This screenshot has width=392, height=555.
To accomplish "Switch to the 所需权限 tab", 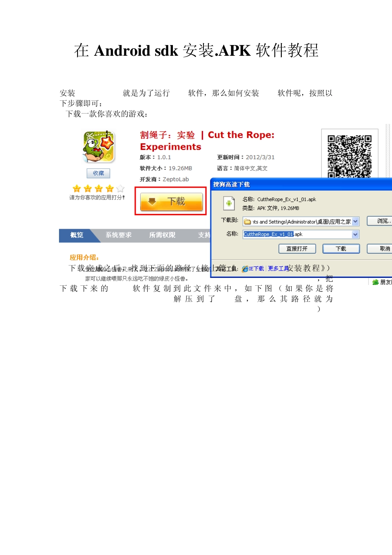I will [162, 235].
